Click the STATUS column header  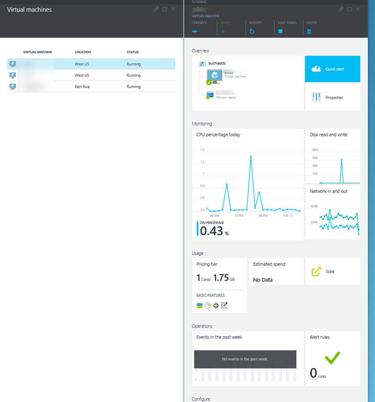pos(133,52)
